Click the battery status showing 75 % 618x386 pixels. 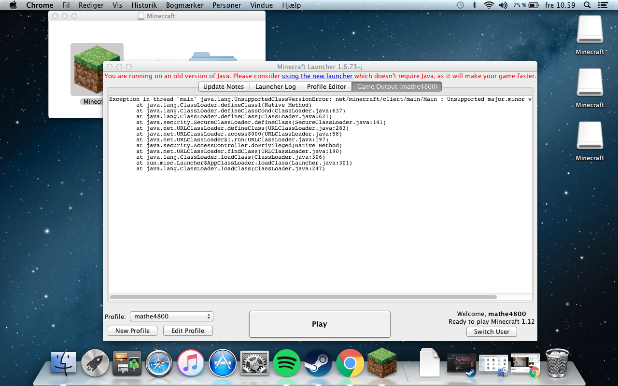click(526, 5)
